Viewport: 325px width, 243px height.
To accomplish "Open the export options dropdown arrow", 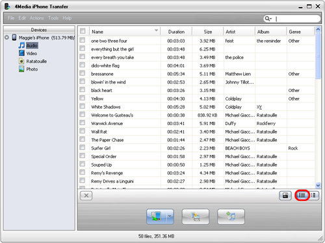I will click(x=170, y=216).
